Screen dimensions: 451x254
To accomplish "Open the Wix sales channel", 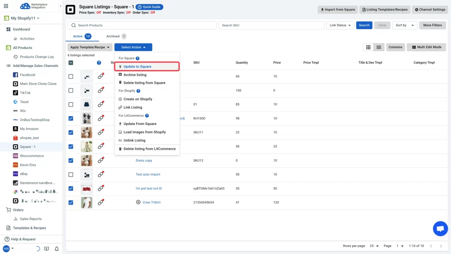I will click(23, 110).
